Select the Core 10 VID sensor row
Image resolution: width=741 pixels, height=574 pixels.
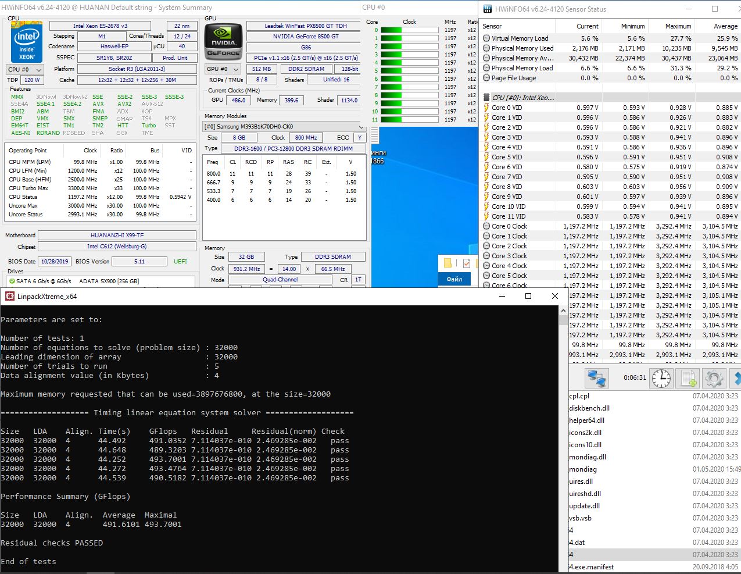tap(611, 206)
